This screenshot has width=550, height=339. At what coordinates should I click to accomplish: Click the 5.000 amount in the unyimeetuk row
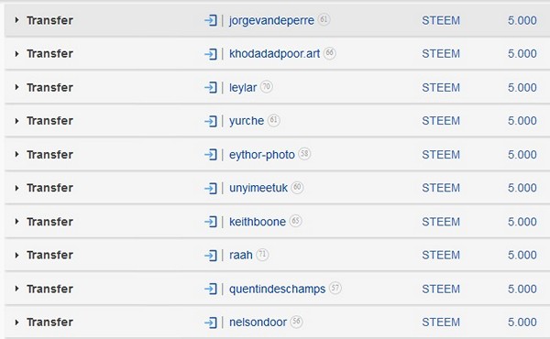click(522, 188)
